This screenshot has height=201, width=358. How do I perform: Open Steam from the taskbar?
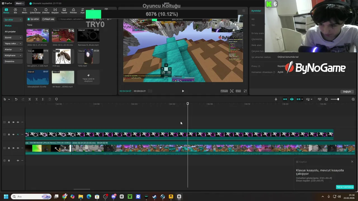coord(154,197)
